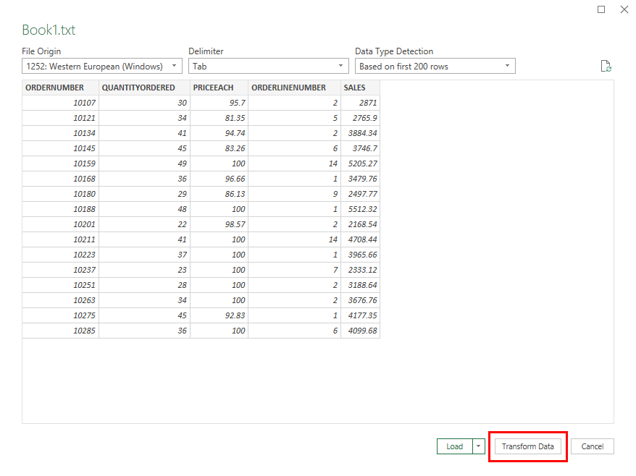This screenshot has width=636, height=476.
Task: Click quantity ordered value 49
Action: pyautogui.click(x=144, y=163)
